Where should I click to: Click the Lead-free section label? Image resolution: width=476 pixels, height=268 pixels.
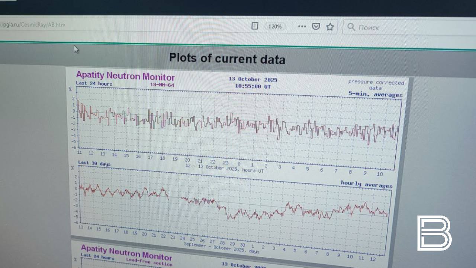pyautogui.click(x=149, y=261)
